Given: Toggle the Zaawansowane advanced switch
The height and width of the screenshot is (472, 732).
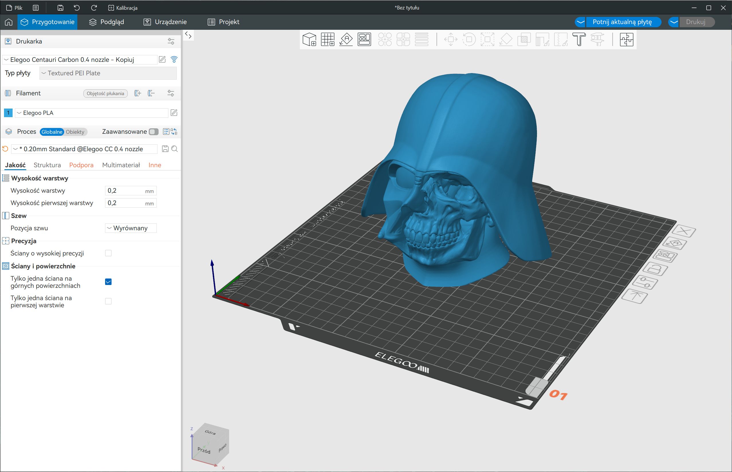Looking at the screenshot, I should tap(154, 131).
